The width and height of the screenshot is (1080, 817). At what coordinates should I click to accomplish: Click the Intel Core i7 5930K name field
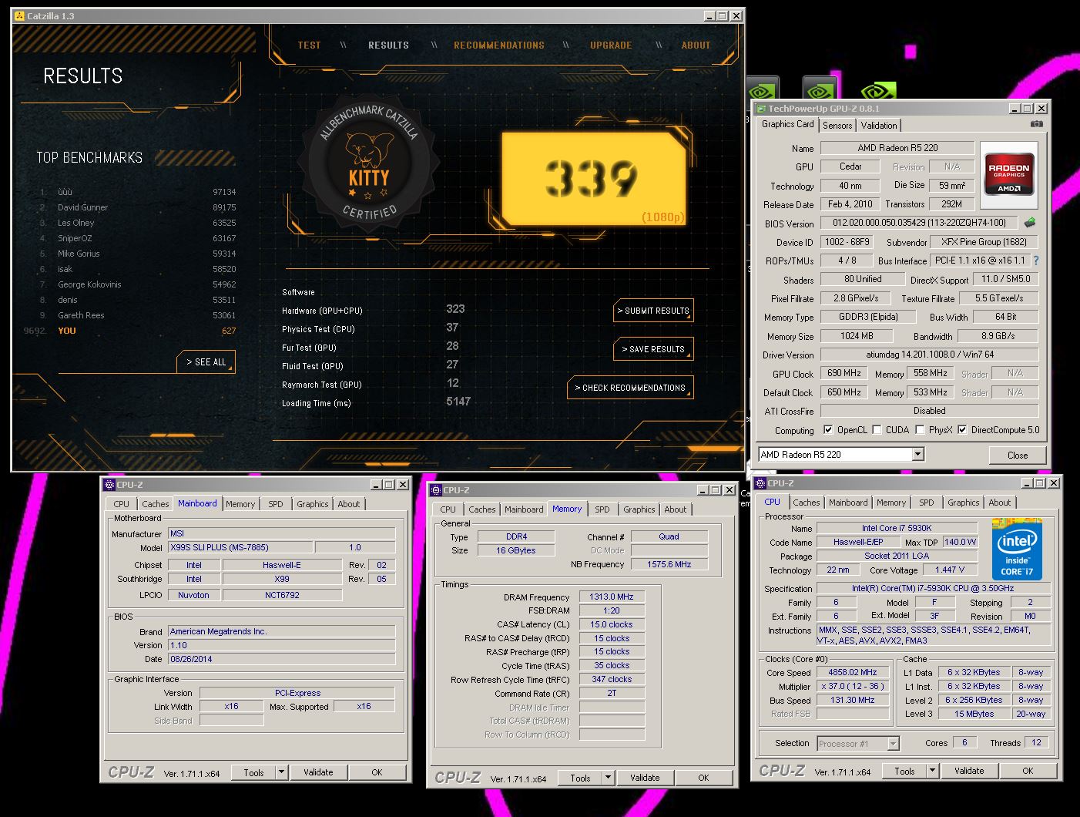897,529
